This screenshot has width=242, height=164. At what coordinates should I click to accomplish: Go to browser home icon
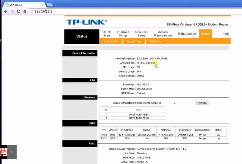[x=25, y=11]
